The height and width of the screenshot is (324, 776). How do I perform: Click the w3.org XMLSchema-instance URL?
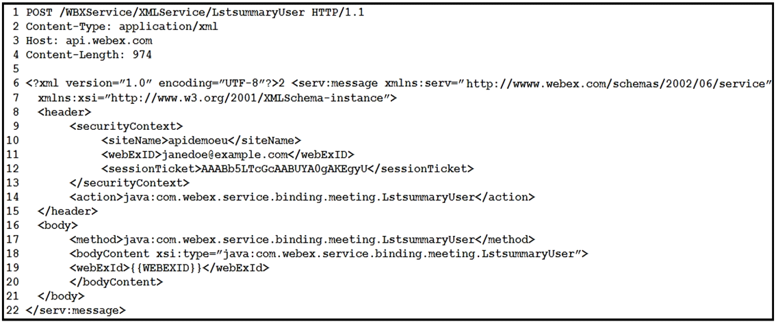[x=249, y=98]
